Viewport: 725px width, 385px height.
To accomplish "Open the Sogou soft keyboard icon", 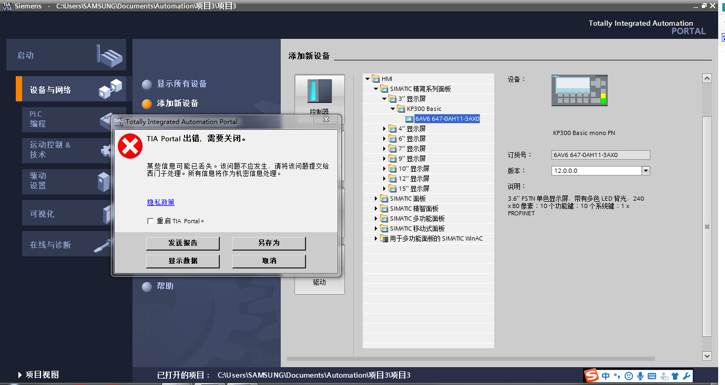I will tap(652, 376).
